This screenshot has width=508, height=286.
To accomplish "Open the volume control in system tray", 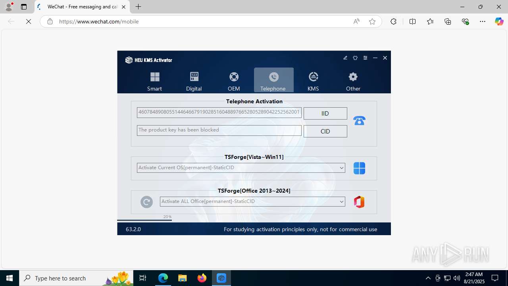I will [x=456, y=278].
